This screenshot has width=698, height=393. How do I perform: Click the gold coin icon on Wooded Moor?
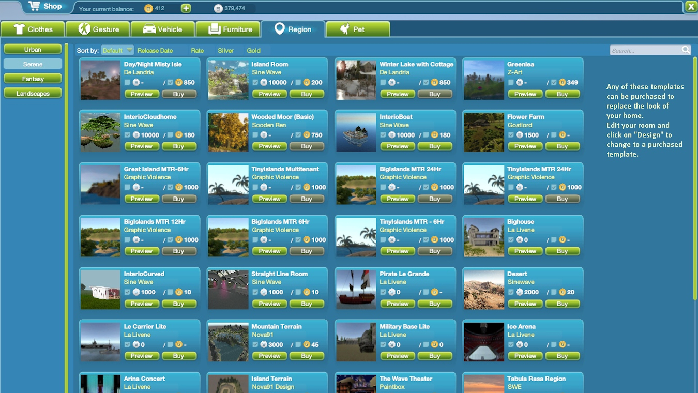click(307, 135)
